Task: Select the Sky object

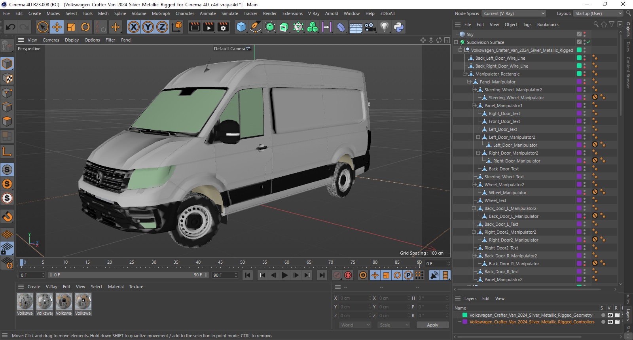Action: tap(470, 34)
